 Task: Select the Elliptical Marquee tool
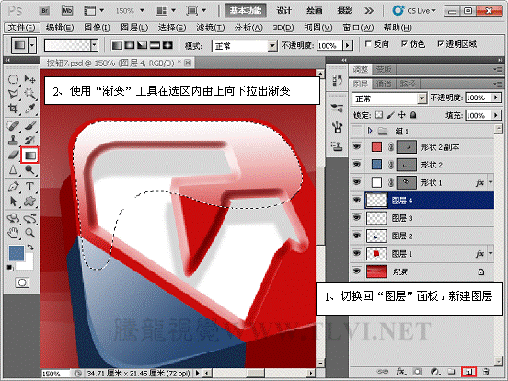[x=13, y=79]
